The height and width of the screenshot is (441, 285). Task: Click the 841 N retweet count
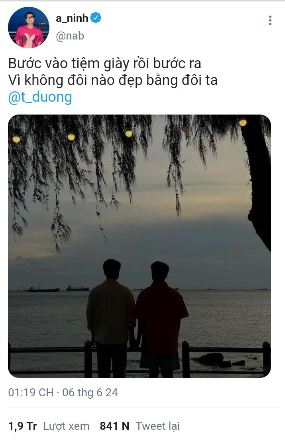114,426
